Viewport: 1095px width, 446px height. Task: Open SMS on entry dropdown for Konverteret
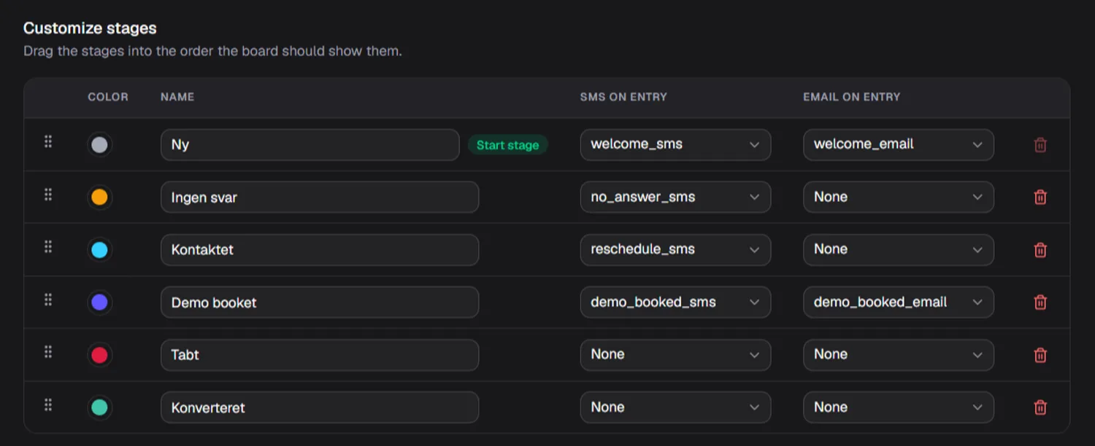point(675,407)
